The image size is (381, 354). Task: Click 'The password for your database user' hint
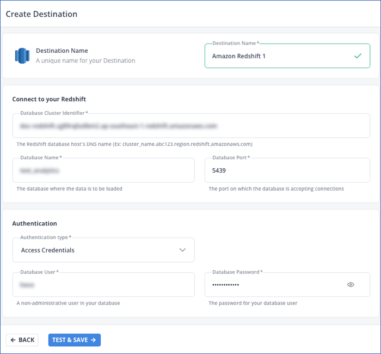[x=253, y=303]
